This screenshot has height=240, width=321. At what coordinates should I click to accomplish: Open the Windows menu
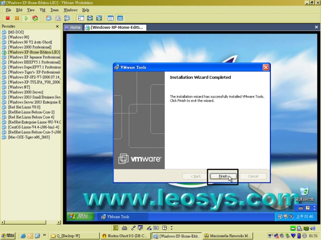coord(71,10)
